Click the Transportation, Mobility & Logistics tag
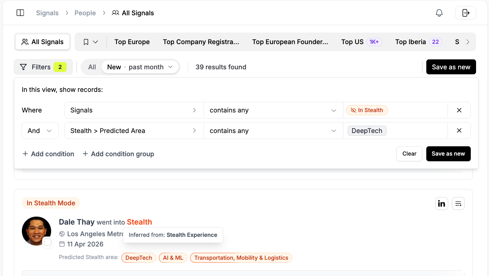The image size is (489, 276). pyautogui.click(x=241, y=258)
